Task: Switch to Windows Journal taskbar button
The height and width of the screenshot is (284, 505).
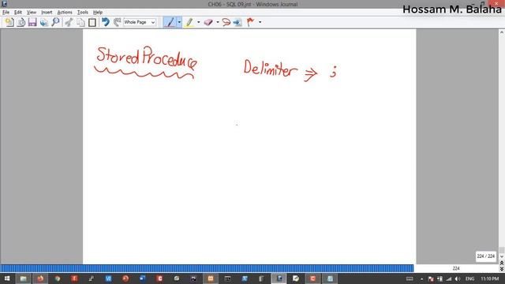Action: pyautogui.click(x=279, y=278)
